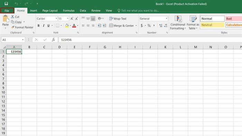Select column D header
The width and height of the screenshot is (242, 136).
(59, 47)
